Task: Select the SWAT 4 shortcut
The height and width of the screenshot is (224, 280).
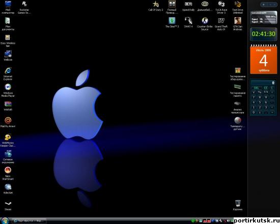Action: (188, 23)
